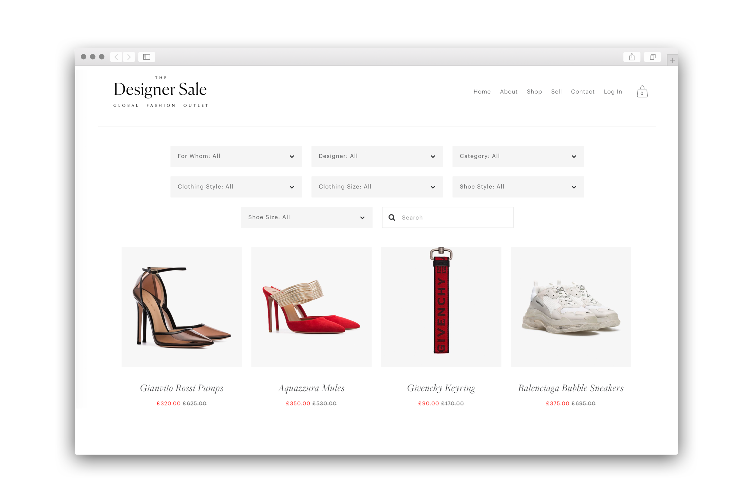Image resolution: width=756 pixels, height=504 pixels.
Task: Open Balenciaga Bubble Sneakers product title
Action: click(x=571, y=388)
